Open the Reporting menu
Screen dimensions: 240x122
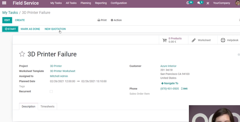(x=101, y=3)
